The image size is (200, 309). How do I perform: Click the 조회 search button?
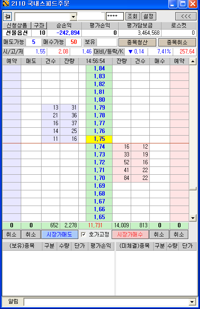click(132, 17)
